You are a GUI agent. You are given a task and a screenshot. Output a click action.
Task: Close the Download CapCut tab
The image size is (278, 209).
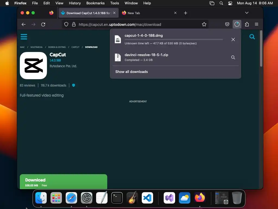pyautogui.click(x=114, y=13)
